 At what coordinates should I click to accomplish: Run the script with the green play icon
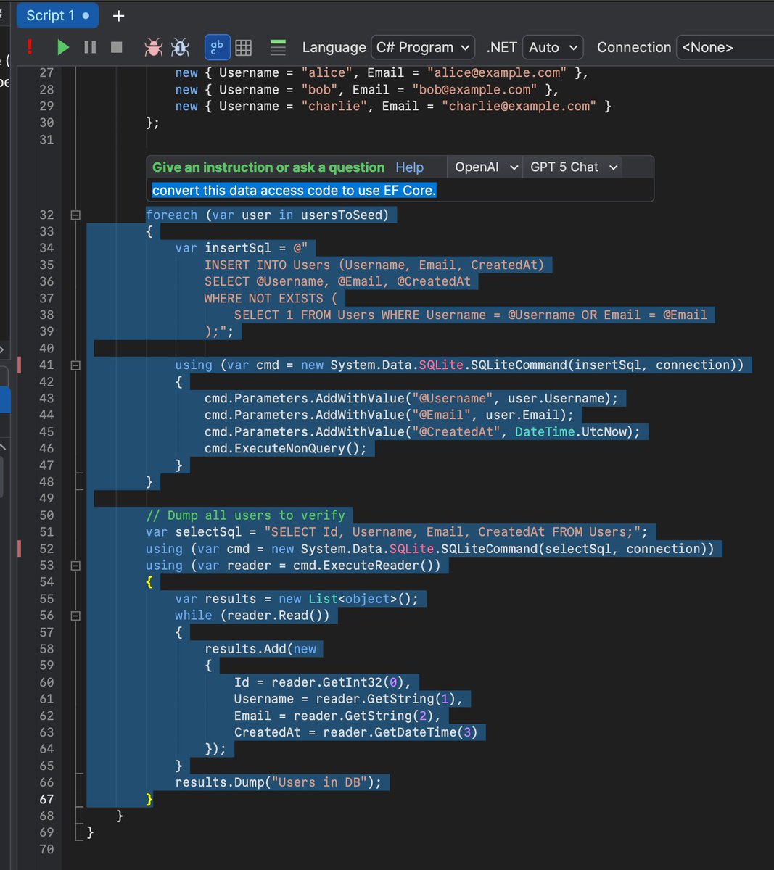coord(62,47)
